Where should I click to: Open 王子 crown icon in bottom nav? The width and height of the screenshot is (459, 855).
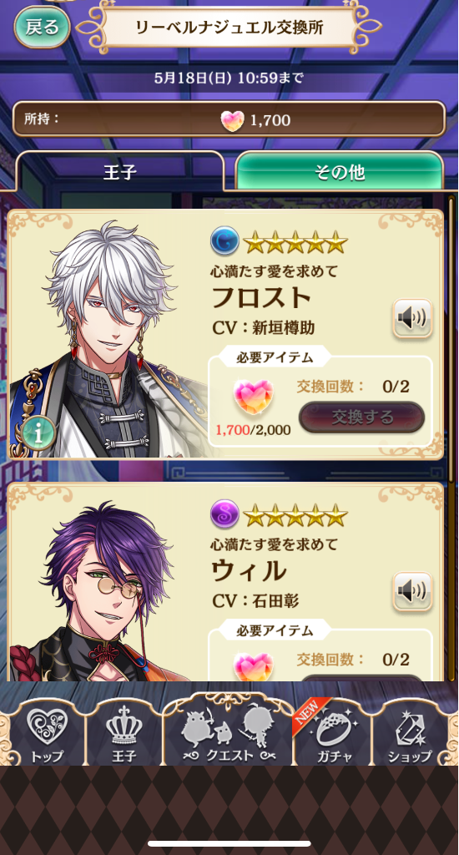tap(124, 733)
